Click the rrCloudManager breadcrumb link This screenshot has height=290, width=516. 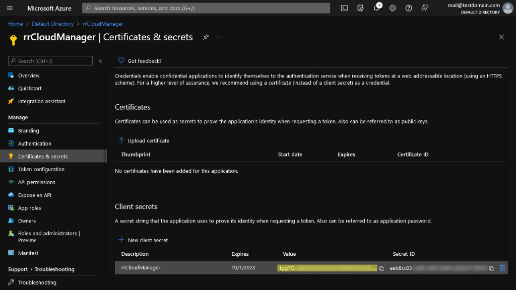[x=103, y=24]
